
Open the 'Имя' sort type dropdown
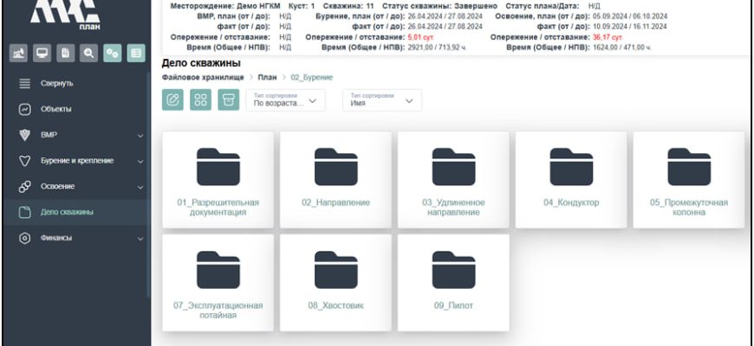381,100
